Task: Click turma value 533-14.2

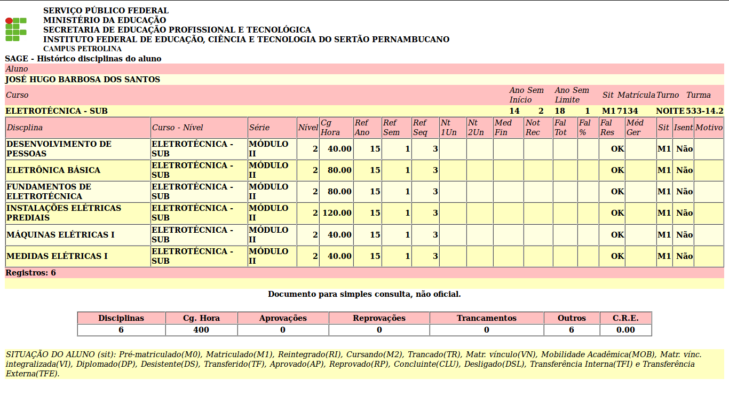Action: pyautogui.click(x=704, y=111)
